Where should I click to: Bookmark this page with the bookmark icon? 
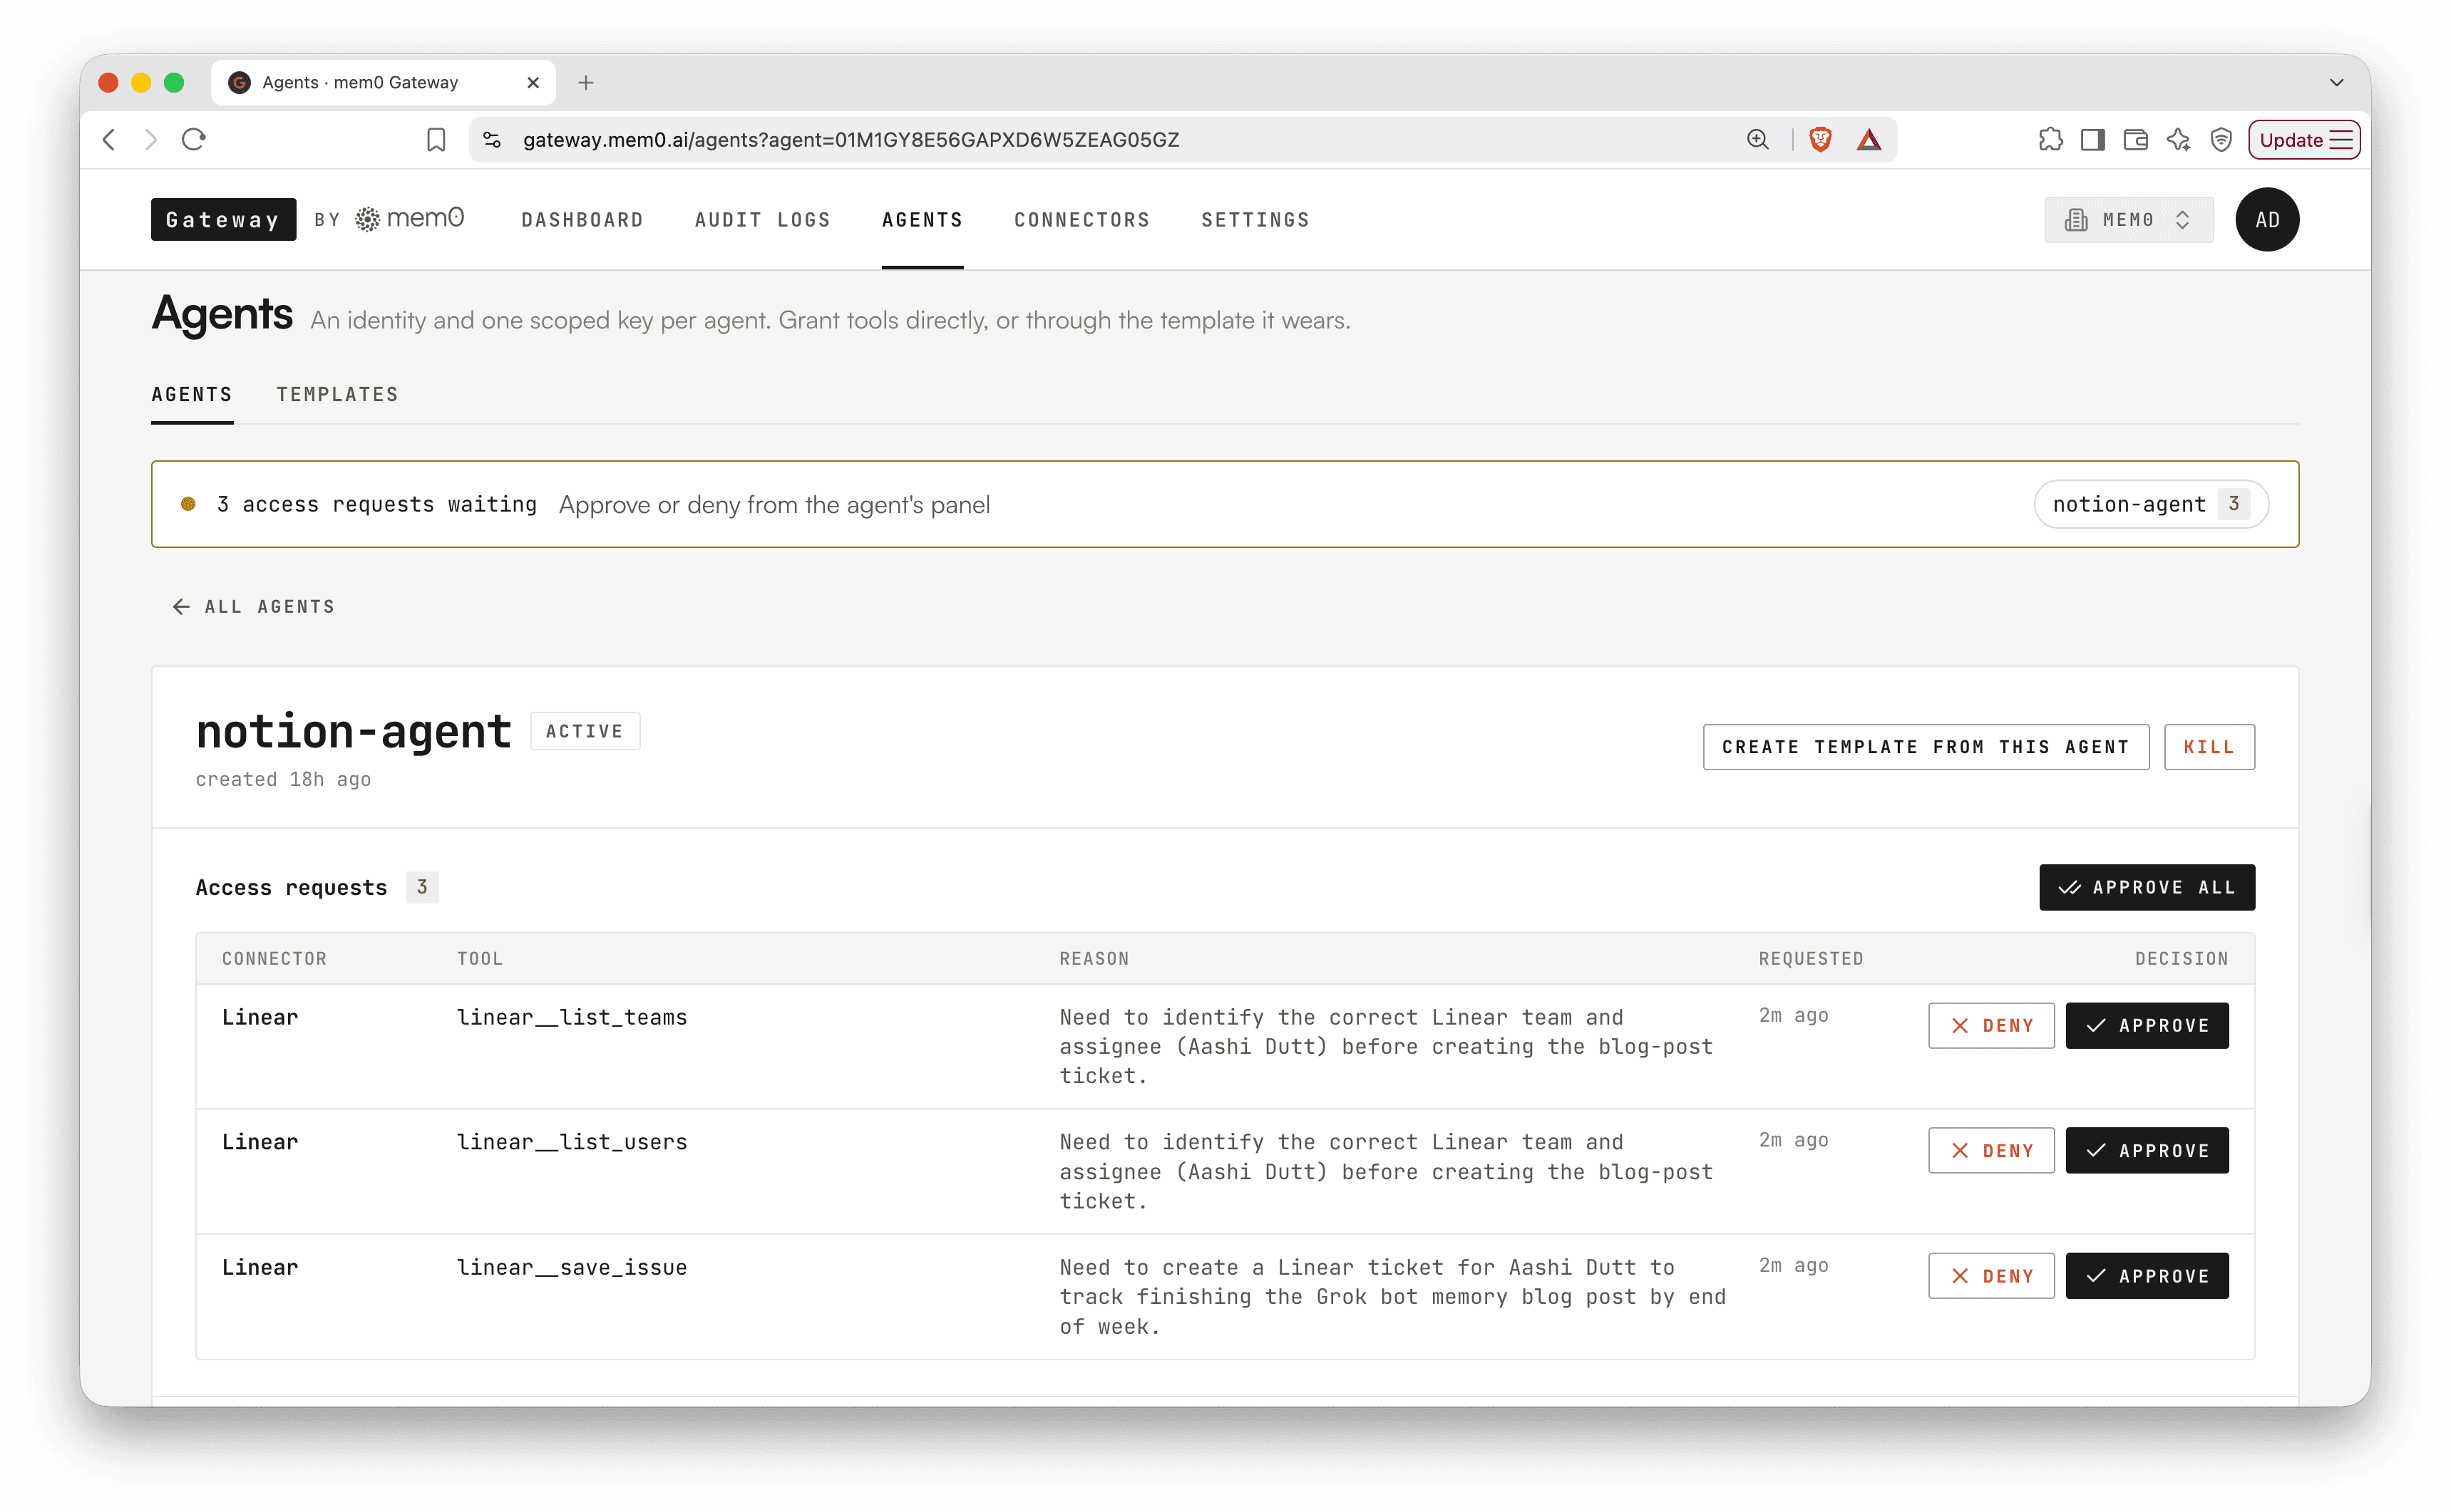[436, 140]
